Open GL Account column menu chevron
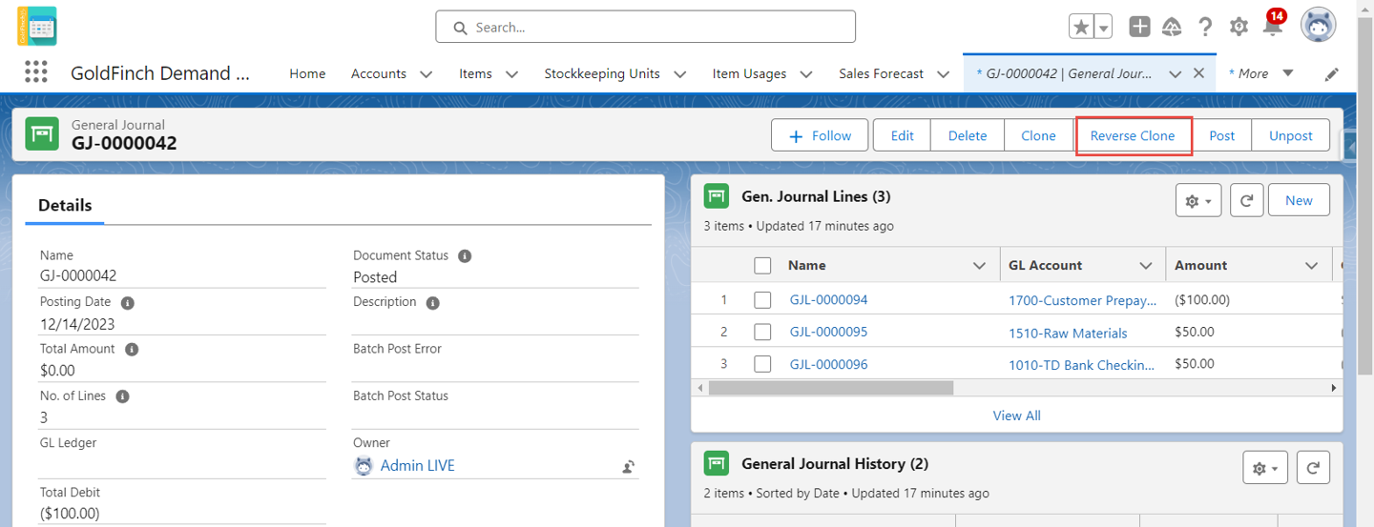Viewport: 1374px width, 527px height. (x=1146, y=266)
